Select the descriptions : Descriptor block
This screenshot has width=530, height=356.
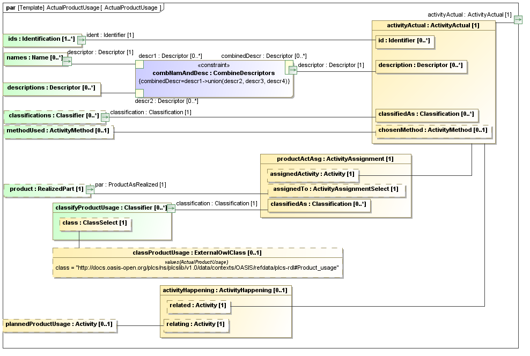point(52,87)
